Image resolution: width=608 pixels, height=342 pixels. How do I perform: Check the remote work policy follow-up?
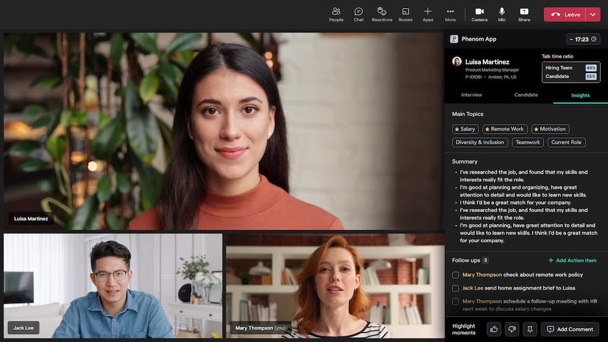(x=455, y=275)
